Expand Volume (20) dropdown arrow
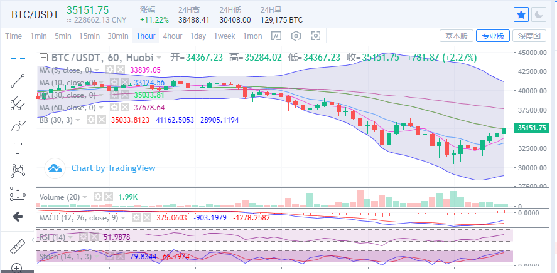 pos(85,197)
